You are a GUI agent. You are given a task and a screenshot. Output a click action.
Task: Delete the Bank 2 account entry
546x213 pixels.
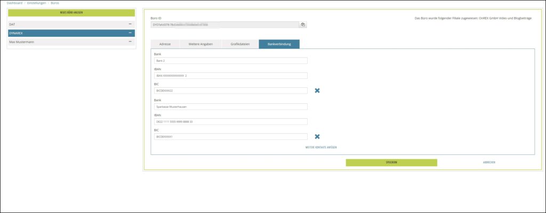(317, 91)
